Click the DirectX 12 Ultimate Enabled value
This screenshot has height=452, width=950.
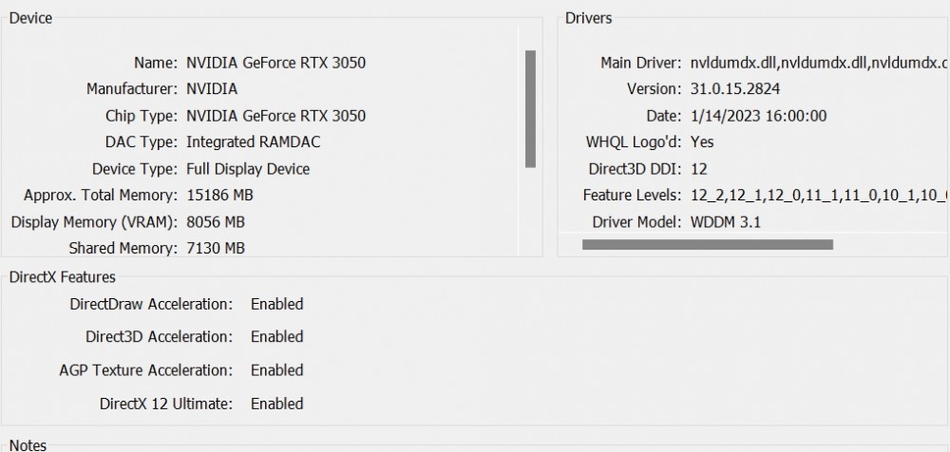(x=276, y=404)
